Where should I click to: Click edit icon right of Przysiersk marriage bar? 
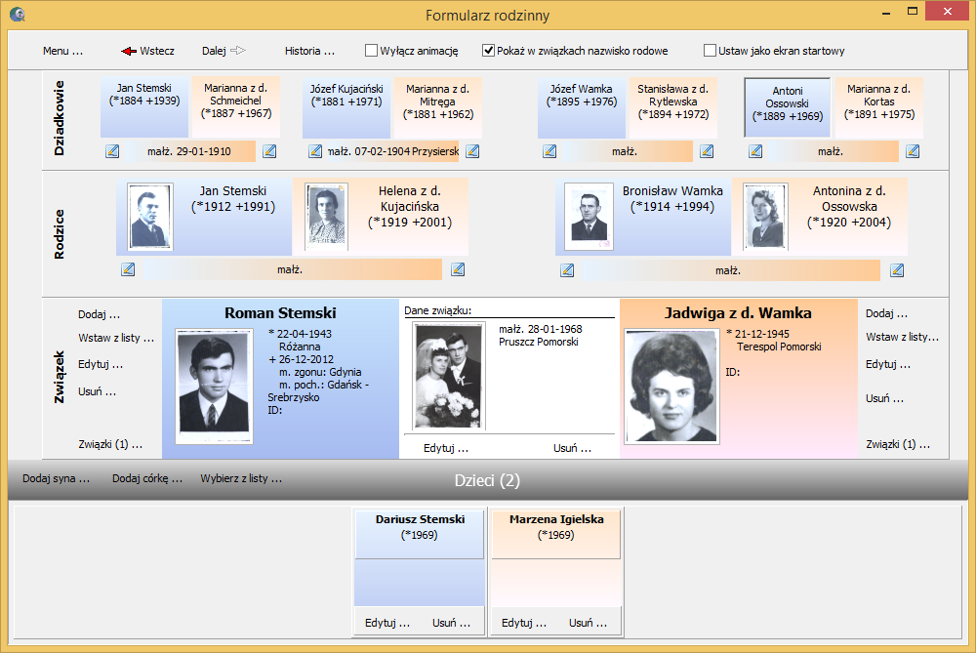(x=472, y=151)
